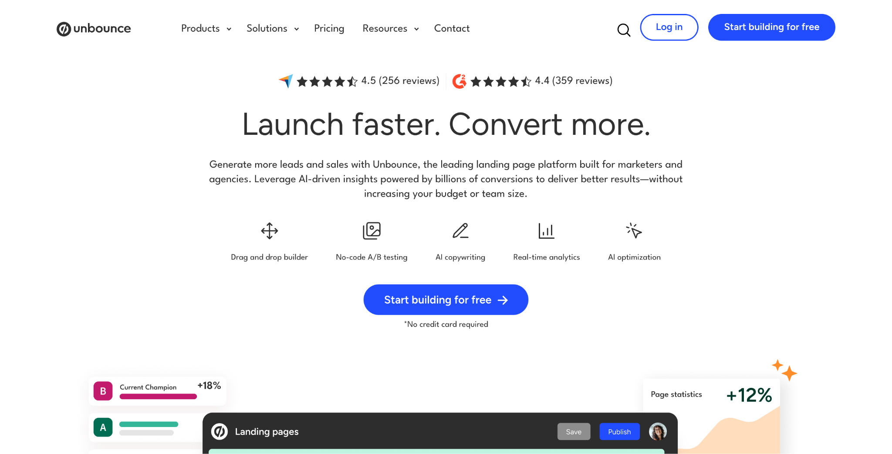This screenshot has height=454, width=892.
Task: Click the Capterra arrow logo
Action: click(x=286, y=81)
